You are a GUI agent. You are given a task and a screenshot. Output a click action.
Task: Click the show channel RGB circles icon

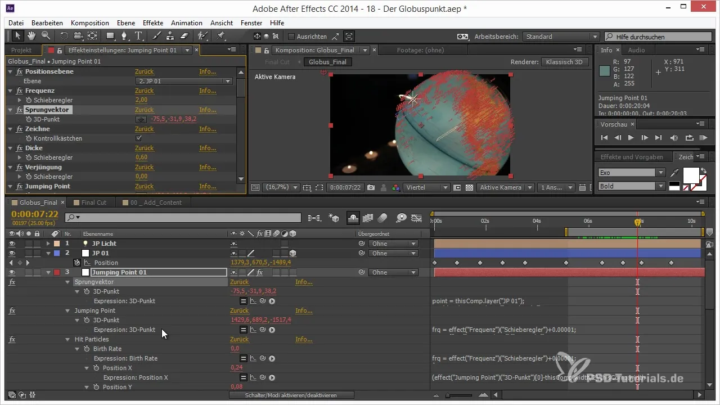(395, 187)
